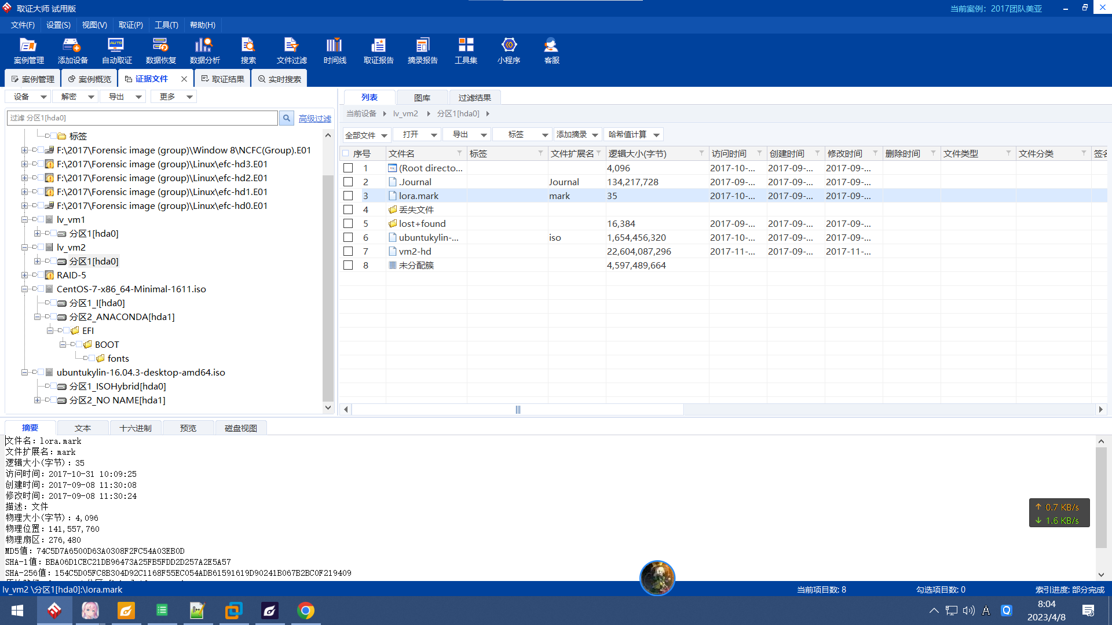Click the summary pane scroll-down arrow
1112x625 pixels.
click(x=1101, y=574)
